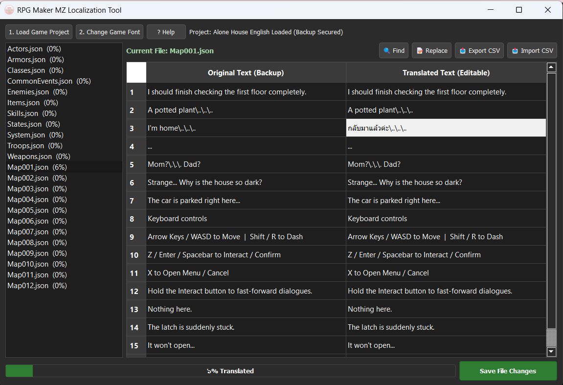Select Items.json in file list
Viewport: 563px width, 385px height.
(64, 103)
